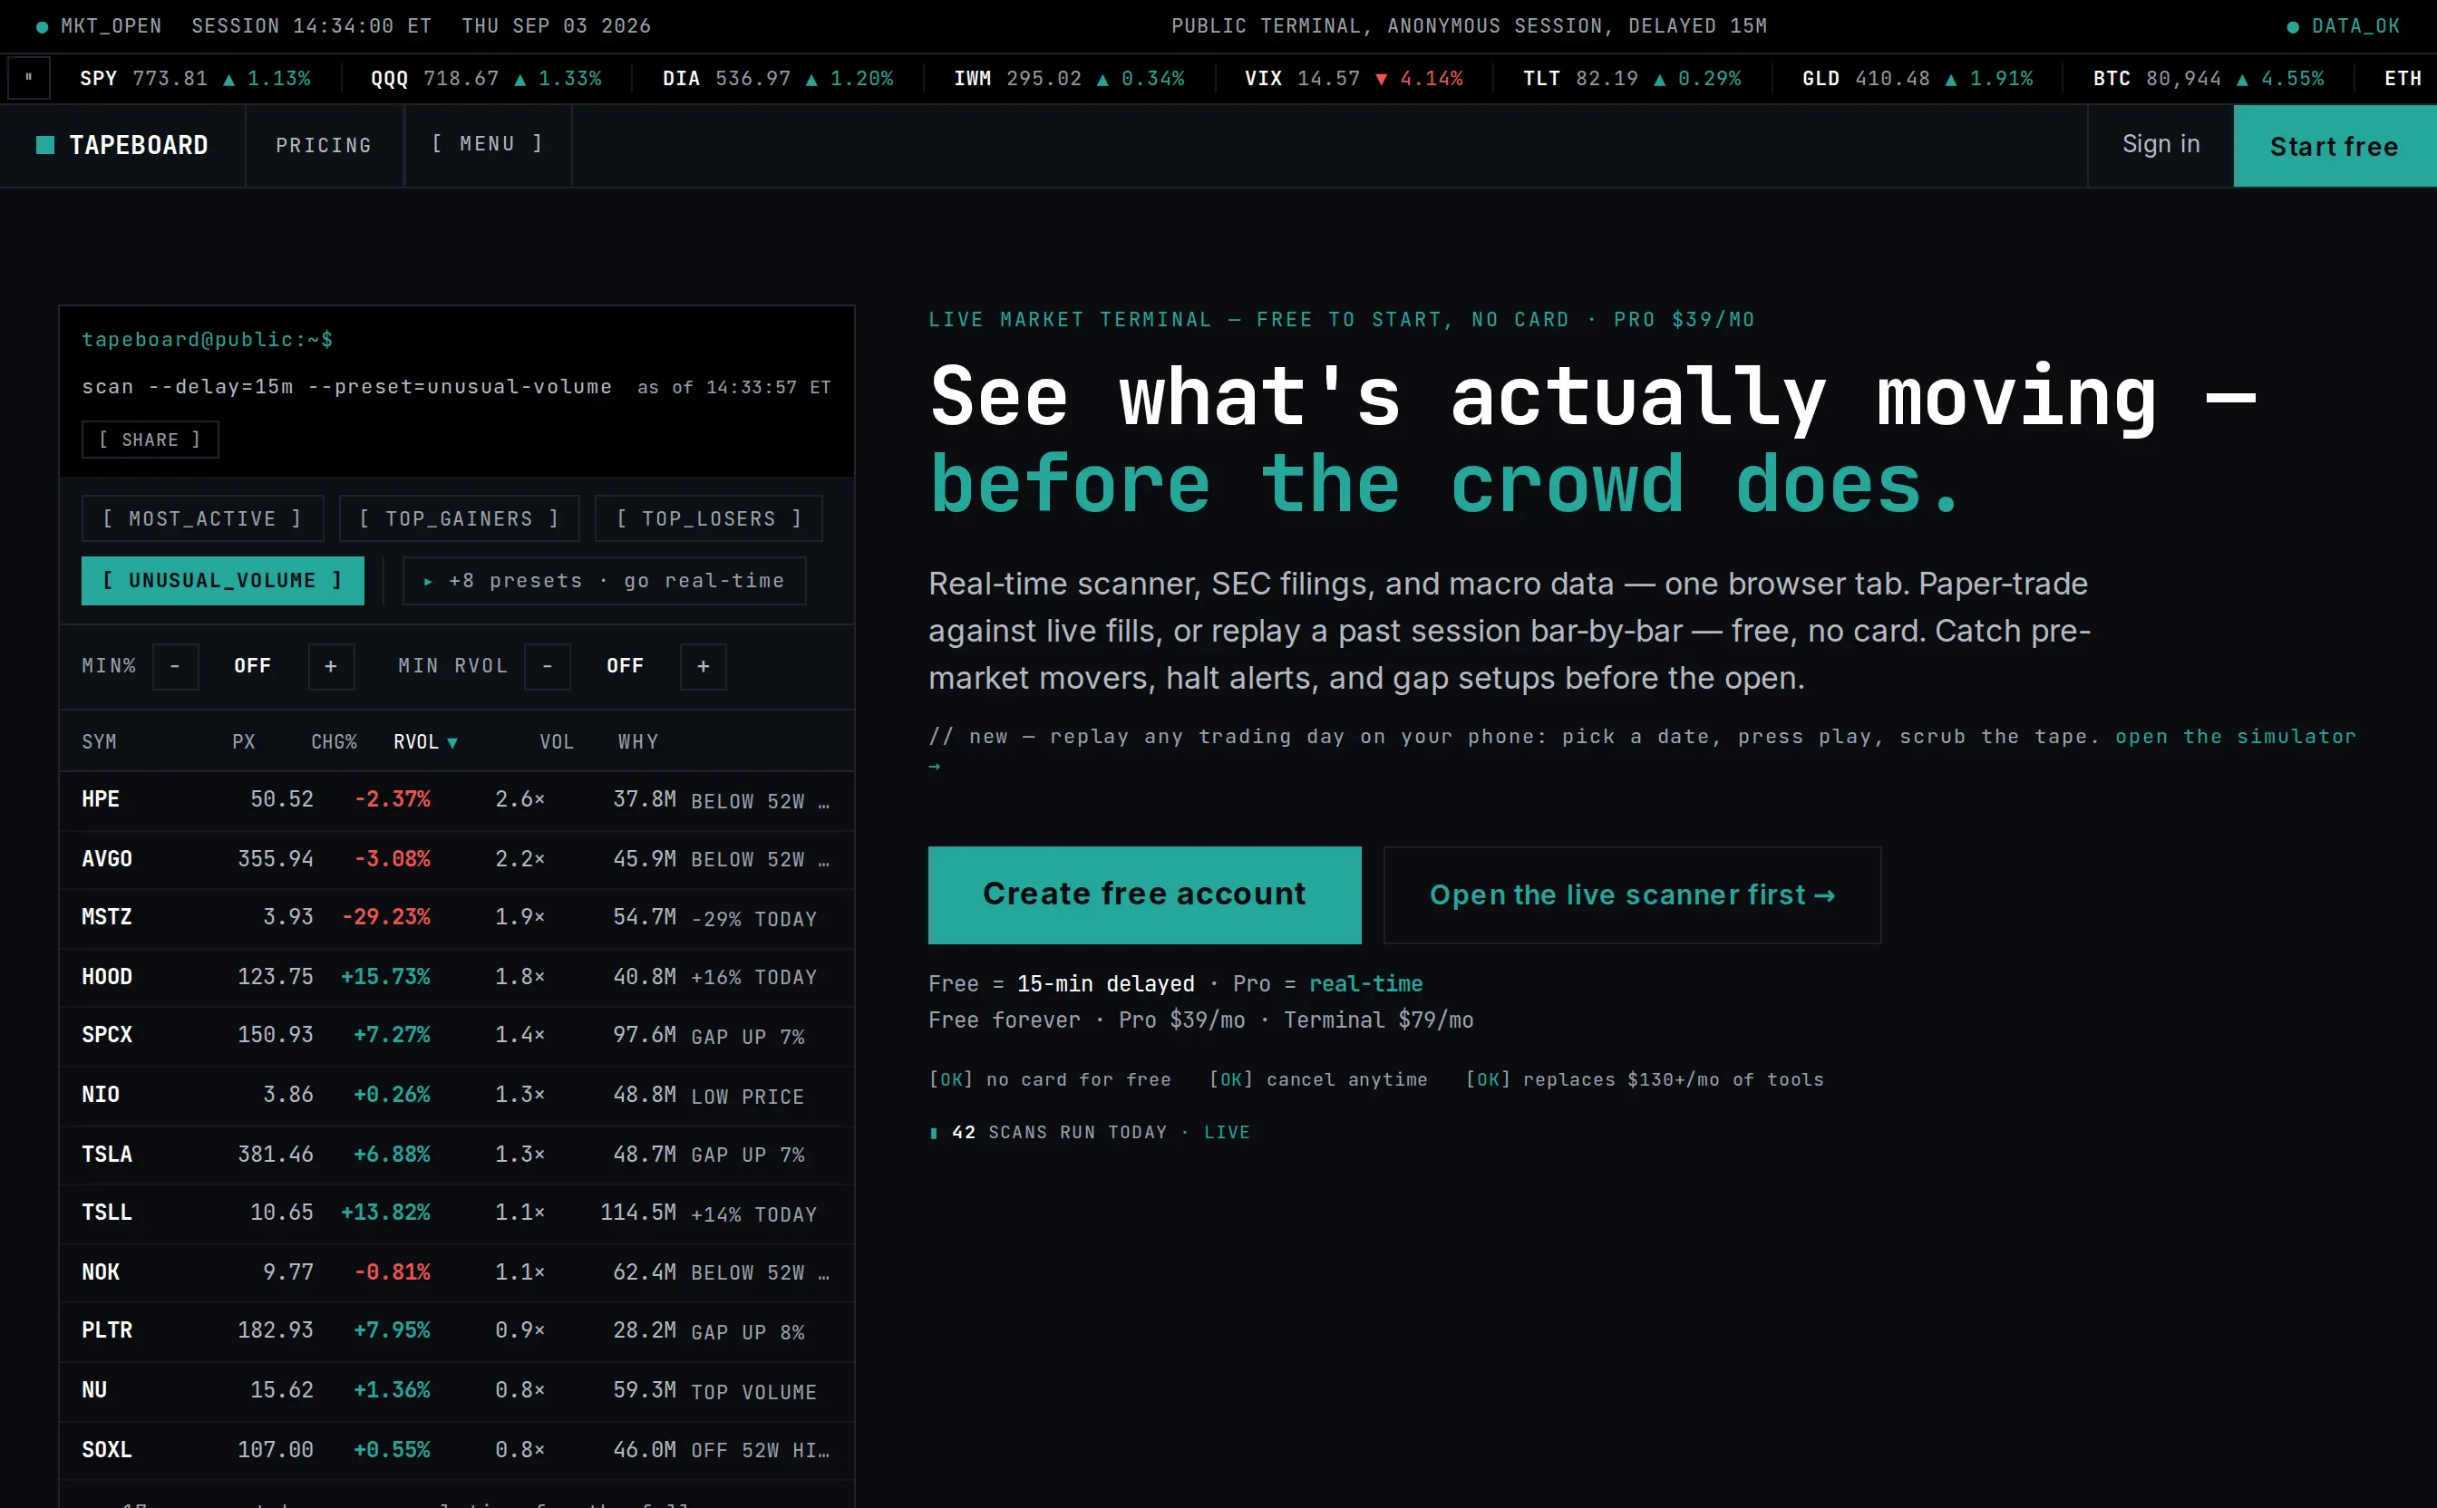Click the Create free account button

(x=1144, y=894)
